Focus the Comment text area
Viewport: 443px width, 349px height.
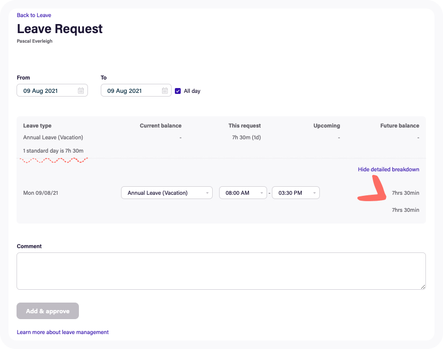(x=221, y=271)
